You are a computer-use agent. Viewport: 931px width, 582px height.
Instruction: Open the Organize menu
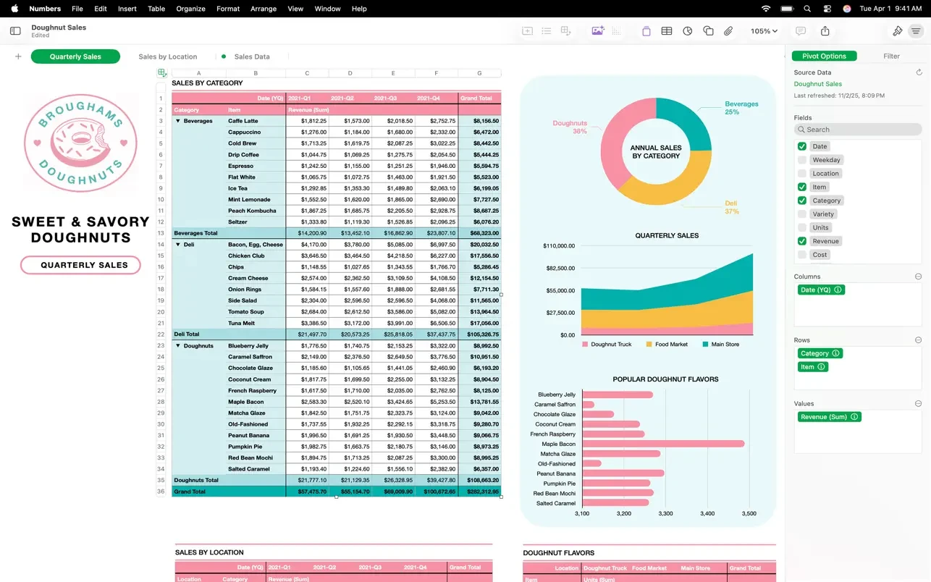click(190, 9)
